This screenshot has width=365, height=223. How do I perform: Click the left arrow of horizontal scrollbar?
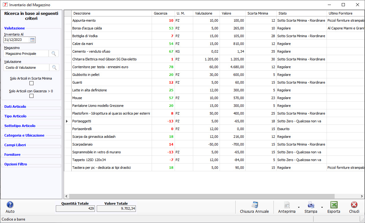(67, 196)
